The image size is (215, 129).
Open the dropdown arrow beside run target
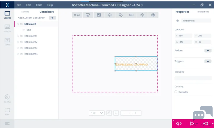pyautogui.click(x=212, y=123)
